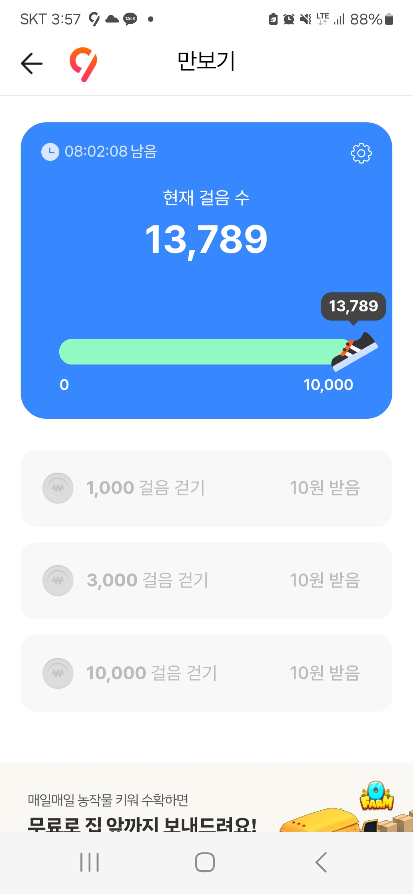Tap the 13,789 tooltip bubble above shoe
Image resolution: width=413 pixels, height=894 pixels.
pyautogui.click(x=353, y=306)
